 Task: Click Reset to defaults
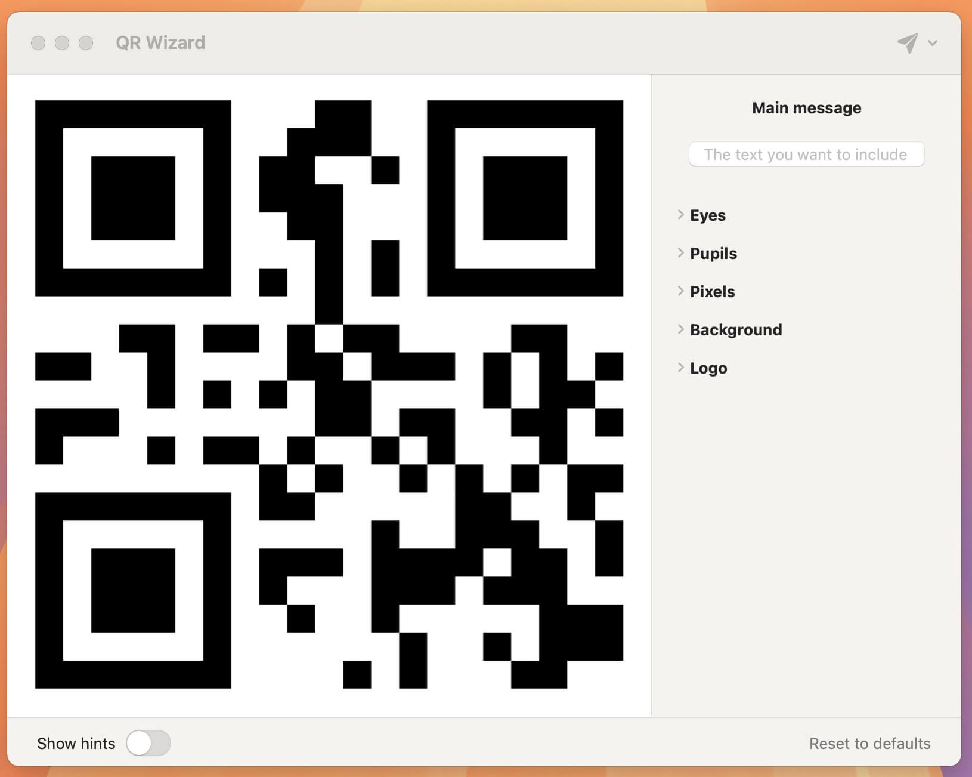(870, 743)
